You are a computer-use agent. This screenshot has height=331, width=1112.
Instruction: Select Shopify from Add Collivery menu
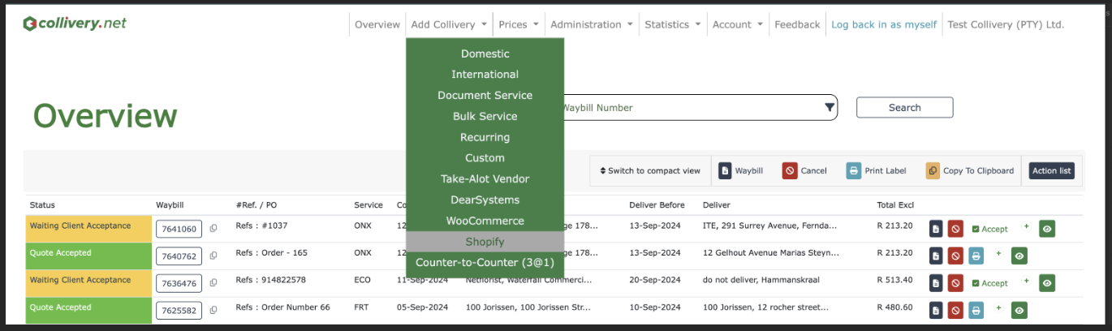point(485,242)
